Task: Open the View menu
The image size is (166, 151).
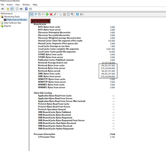Action: 17,5
